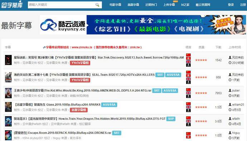
Task: Open the Escape Room poster thumbnail
Action: pyautogui.click(x=8, y=135)
